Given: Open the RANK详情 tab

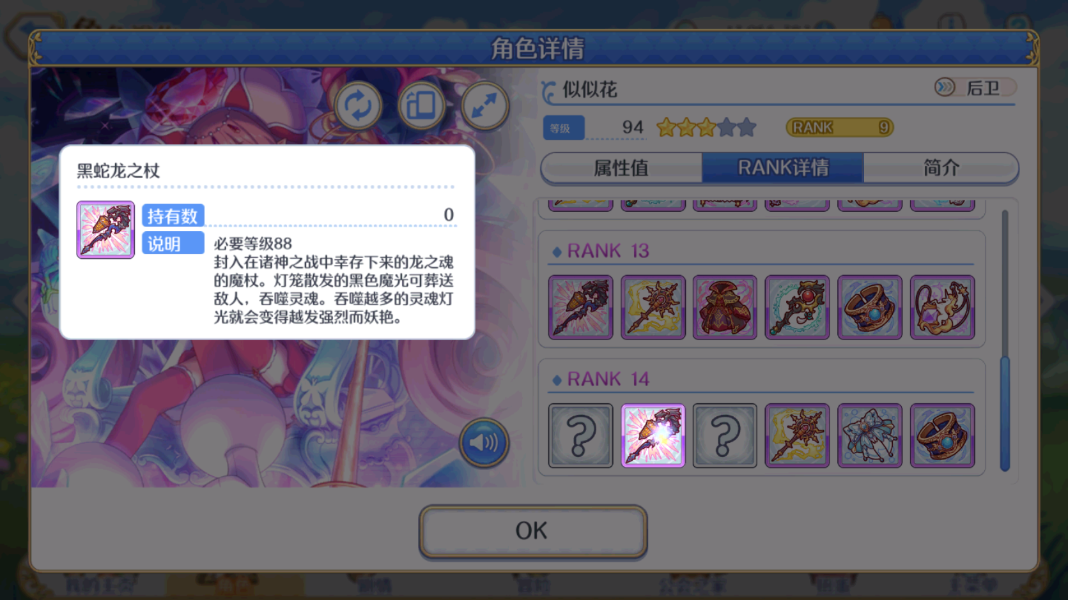Looking at the screenshot, I should tap(783, 168).
